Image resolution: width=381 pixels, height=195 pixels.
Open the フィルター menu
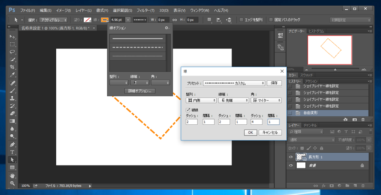[x=145, y=10]
